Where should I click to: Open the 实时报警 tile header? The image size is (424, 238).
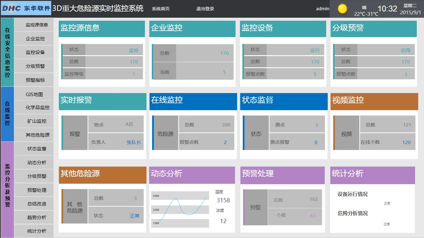(x=102, y=100)
